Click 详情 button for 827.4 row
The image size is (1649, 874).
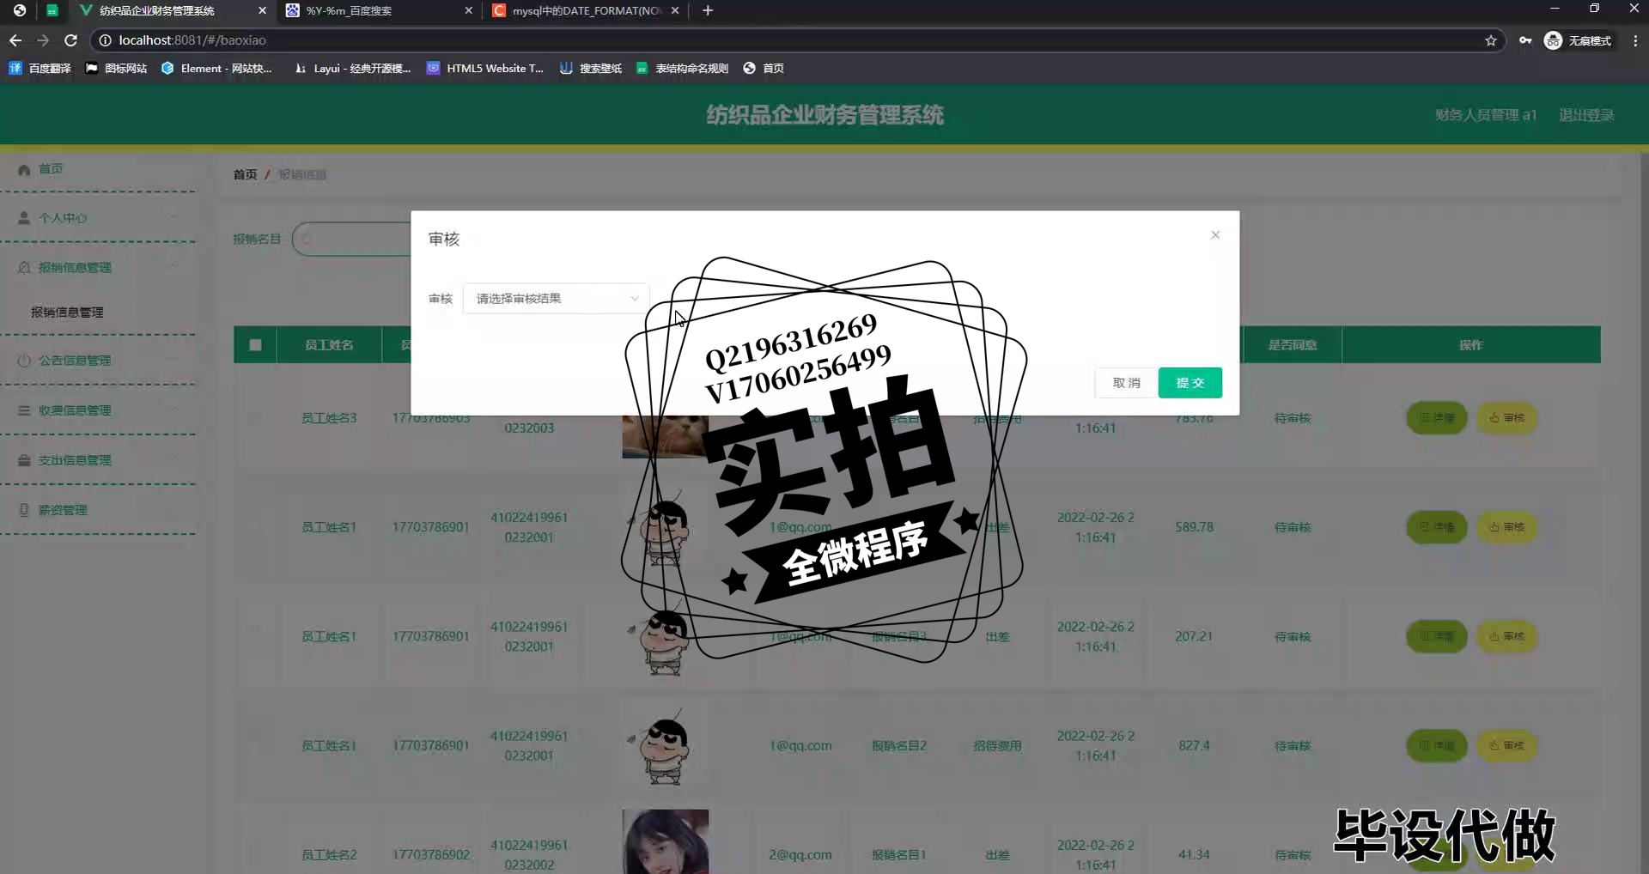[x=1437, y=745]
